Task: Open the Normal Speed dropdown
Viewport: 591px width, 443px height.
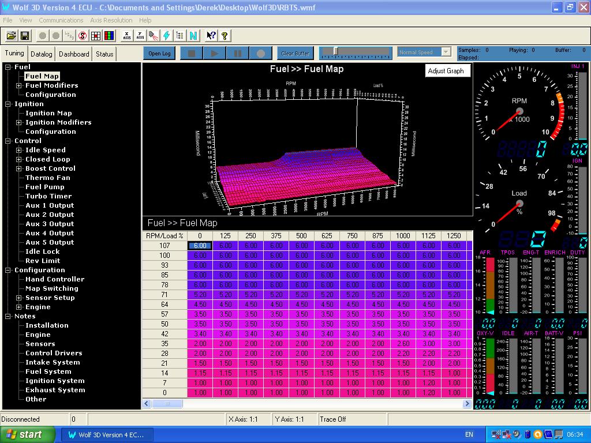Action: [446, 52]
